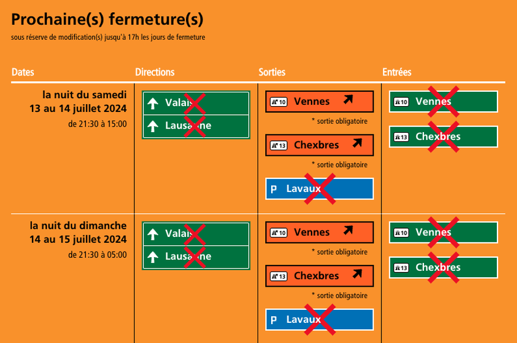The height and width of the screenshot is (343, 517).
Task: Click exit 10 badge on first Vennes sortie sign
Action: [x=279, y=102]
